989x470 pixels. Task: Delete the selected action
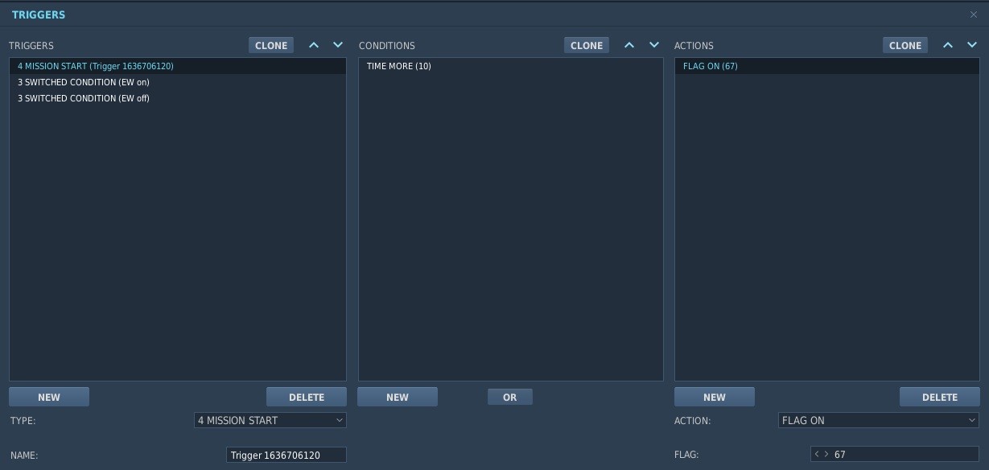(x=940, y=397)
